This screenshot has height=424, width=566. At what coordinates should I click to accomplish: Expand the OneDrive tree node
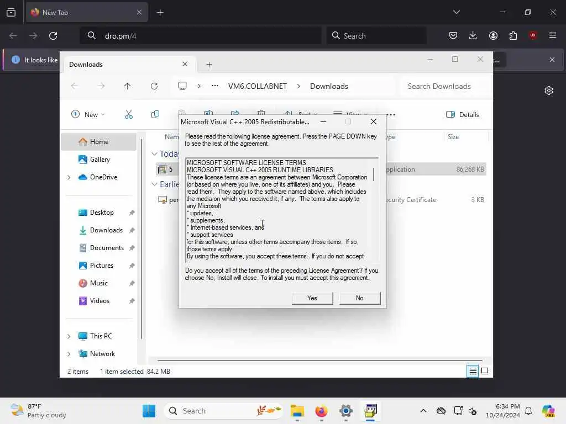69,177
